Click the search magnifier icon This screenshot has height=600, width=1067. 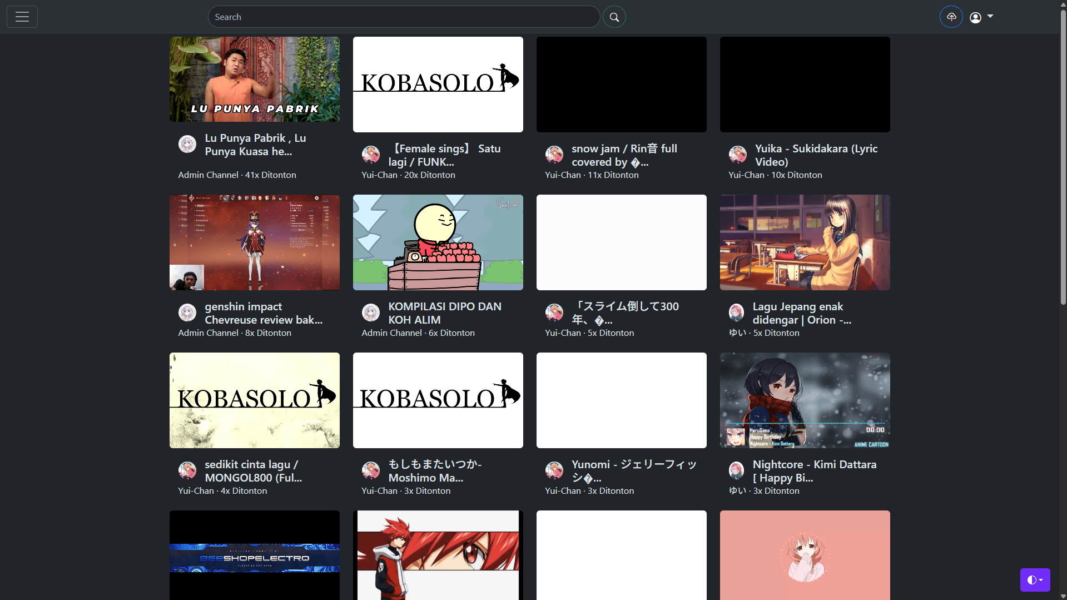pos(614,17)
